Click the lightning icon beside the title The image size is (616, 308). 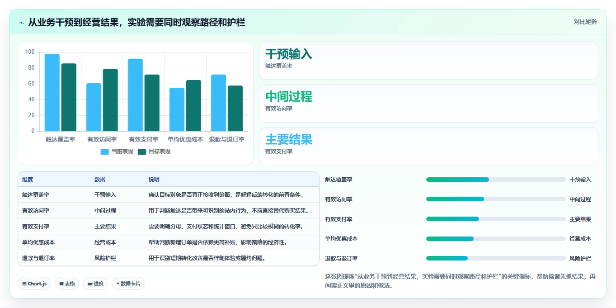coord(22,22)
